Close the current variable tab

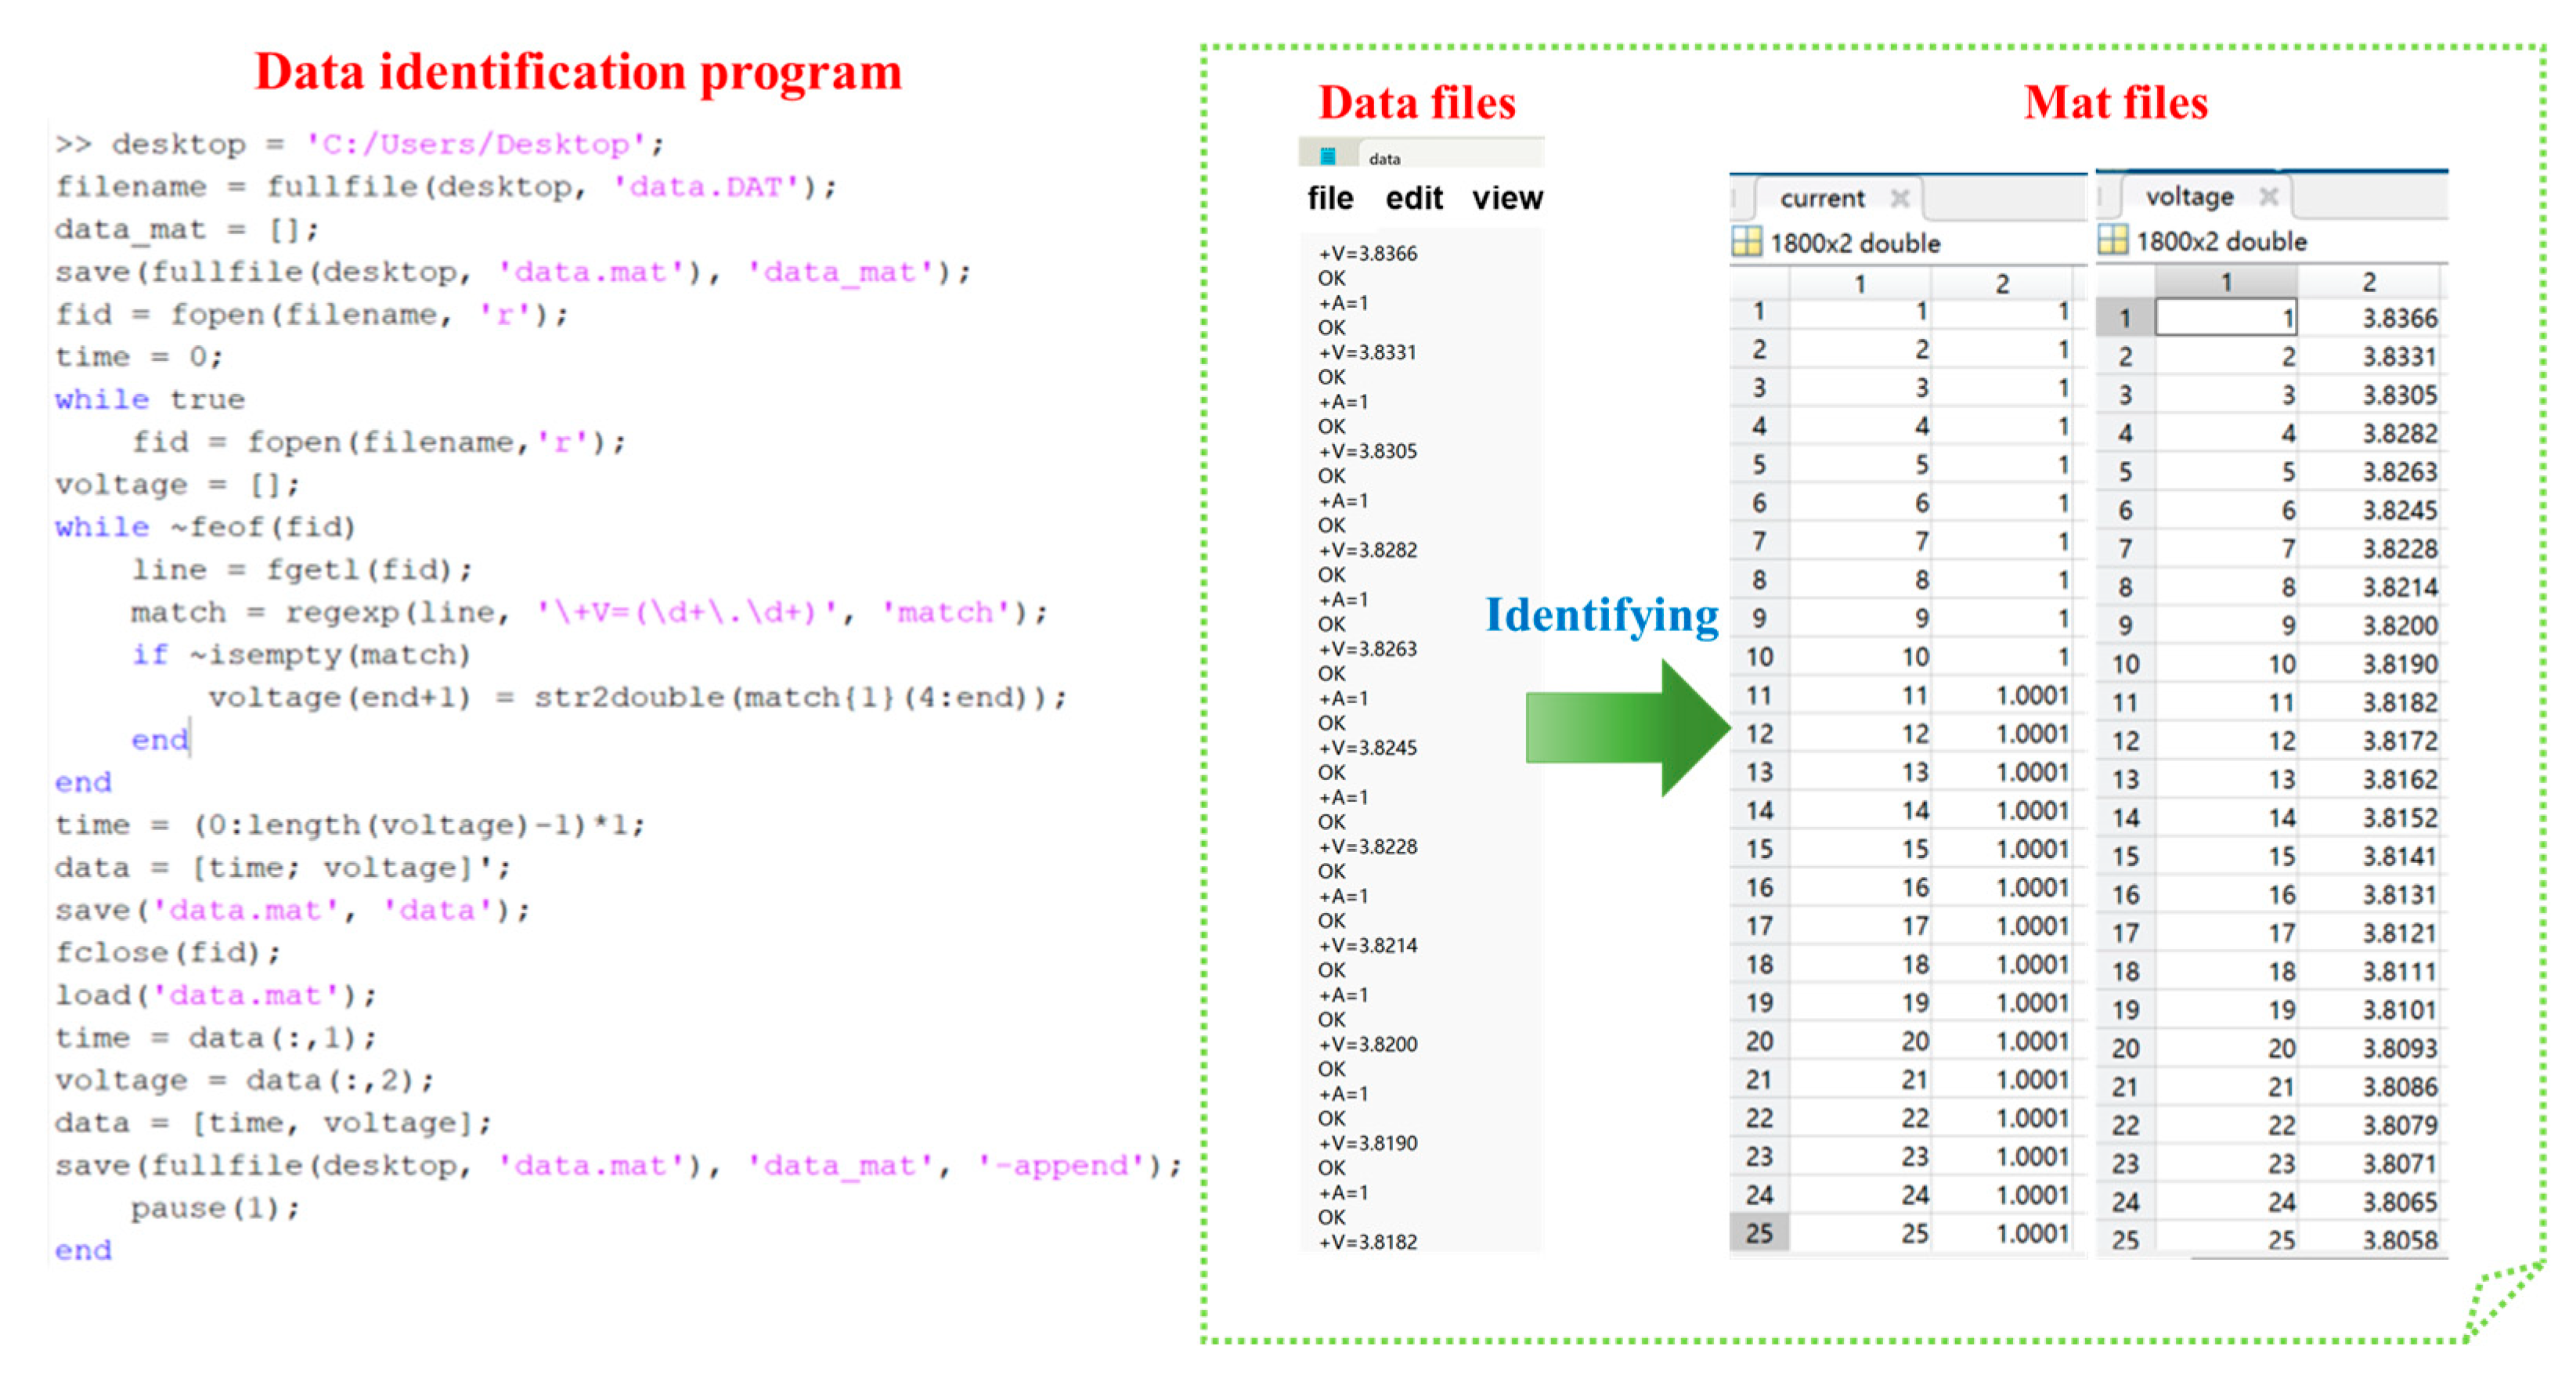coord(1900,198)
